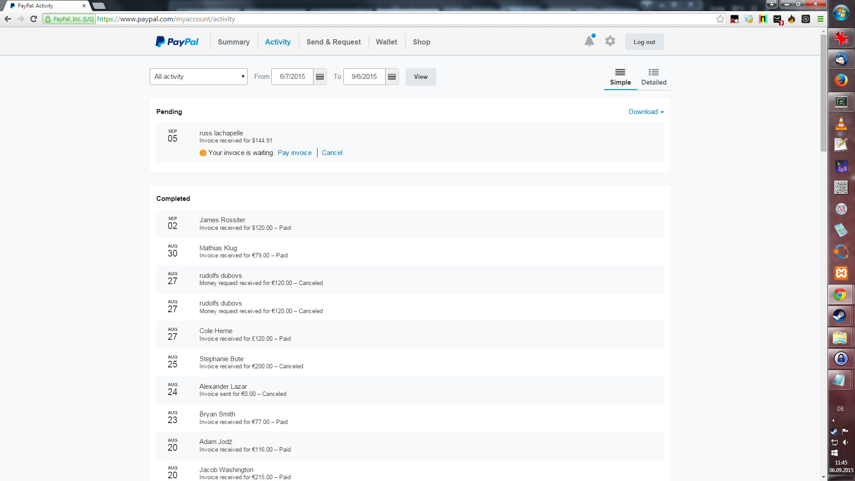Click the page vertical scrollbar thumb
The image size is (855, 481).
click(x=823, y=94)
